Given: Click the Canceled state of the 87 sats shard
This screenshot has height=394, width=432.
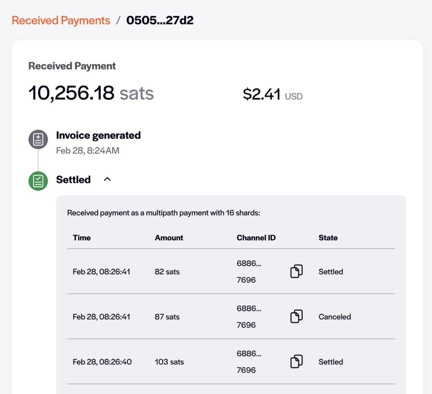Looking at the screenshot, I should (335, 316).
